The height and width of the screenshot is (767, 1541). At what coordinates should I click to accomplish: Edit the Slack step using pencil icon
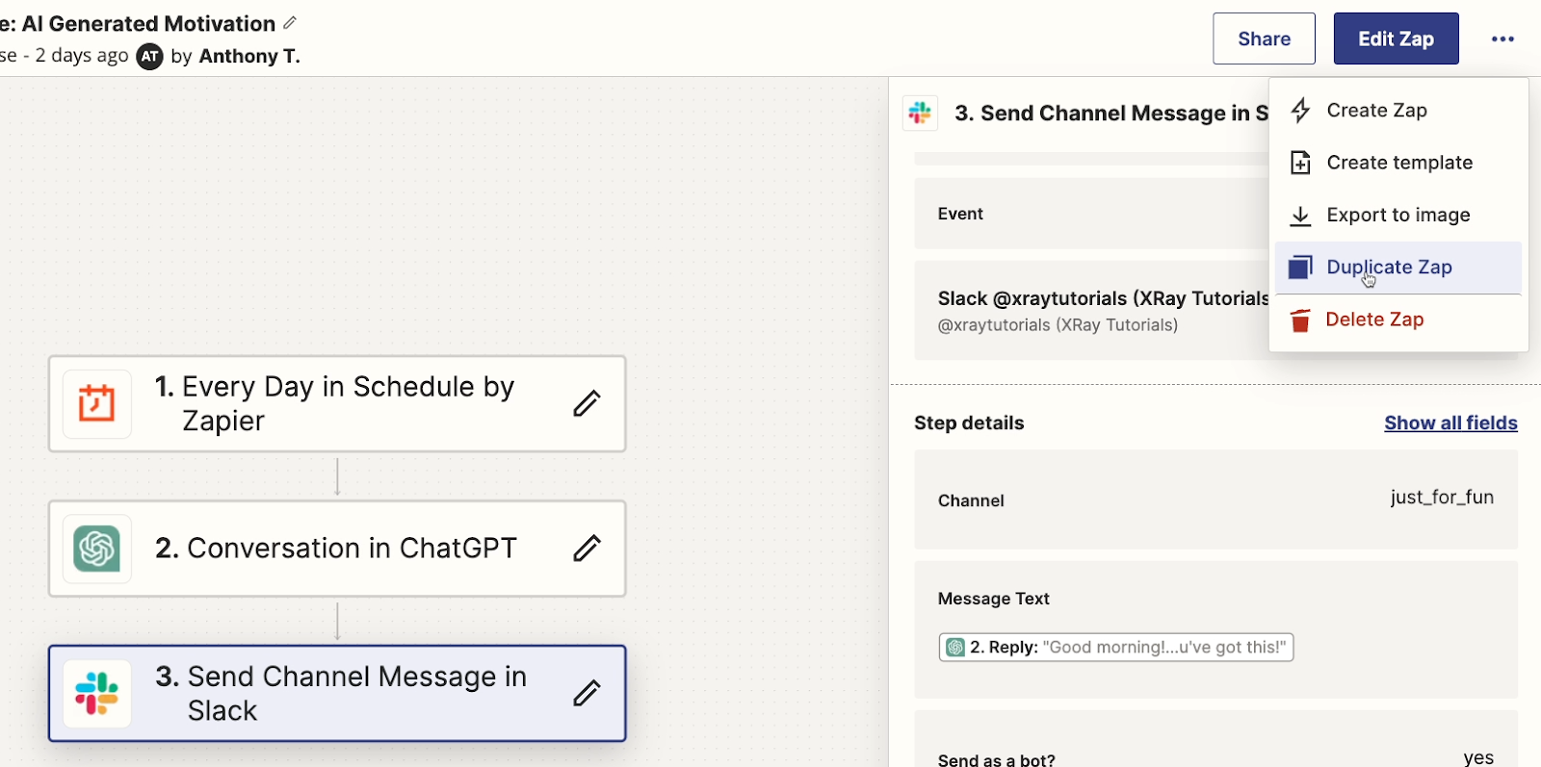(x=587, y=693)
